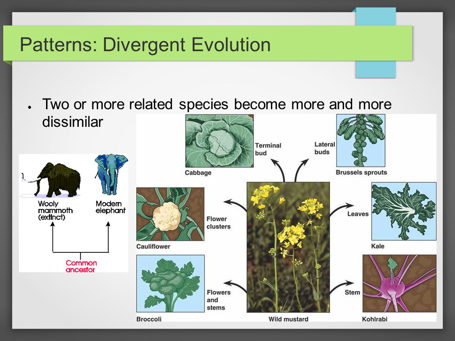Click the blue modern elephant image

point(111,175)
